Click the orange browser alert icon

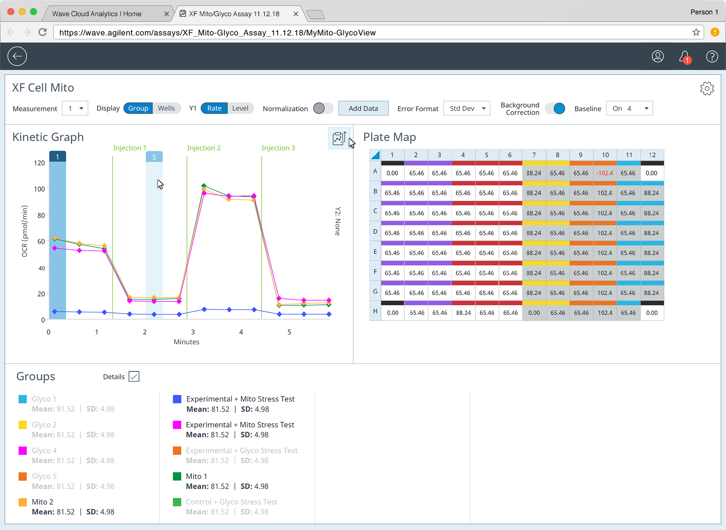[714, 32]
